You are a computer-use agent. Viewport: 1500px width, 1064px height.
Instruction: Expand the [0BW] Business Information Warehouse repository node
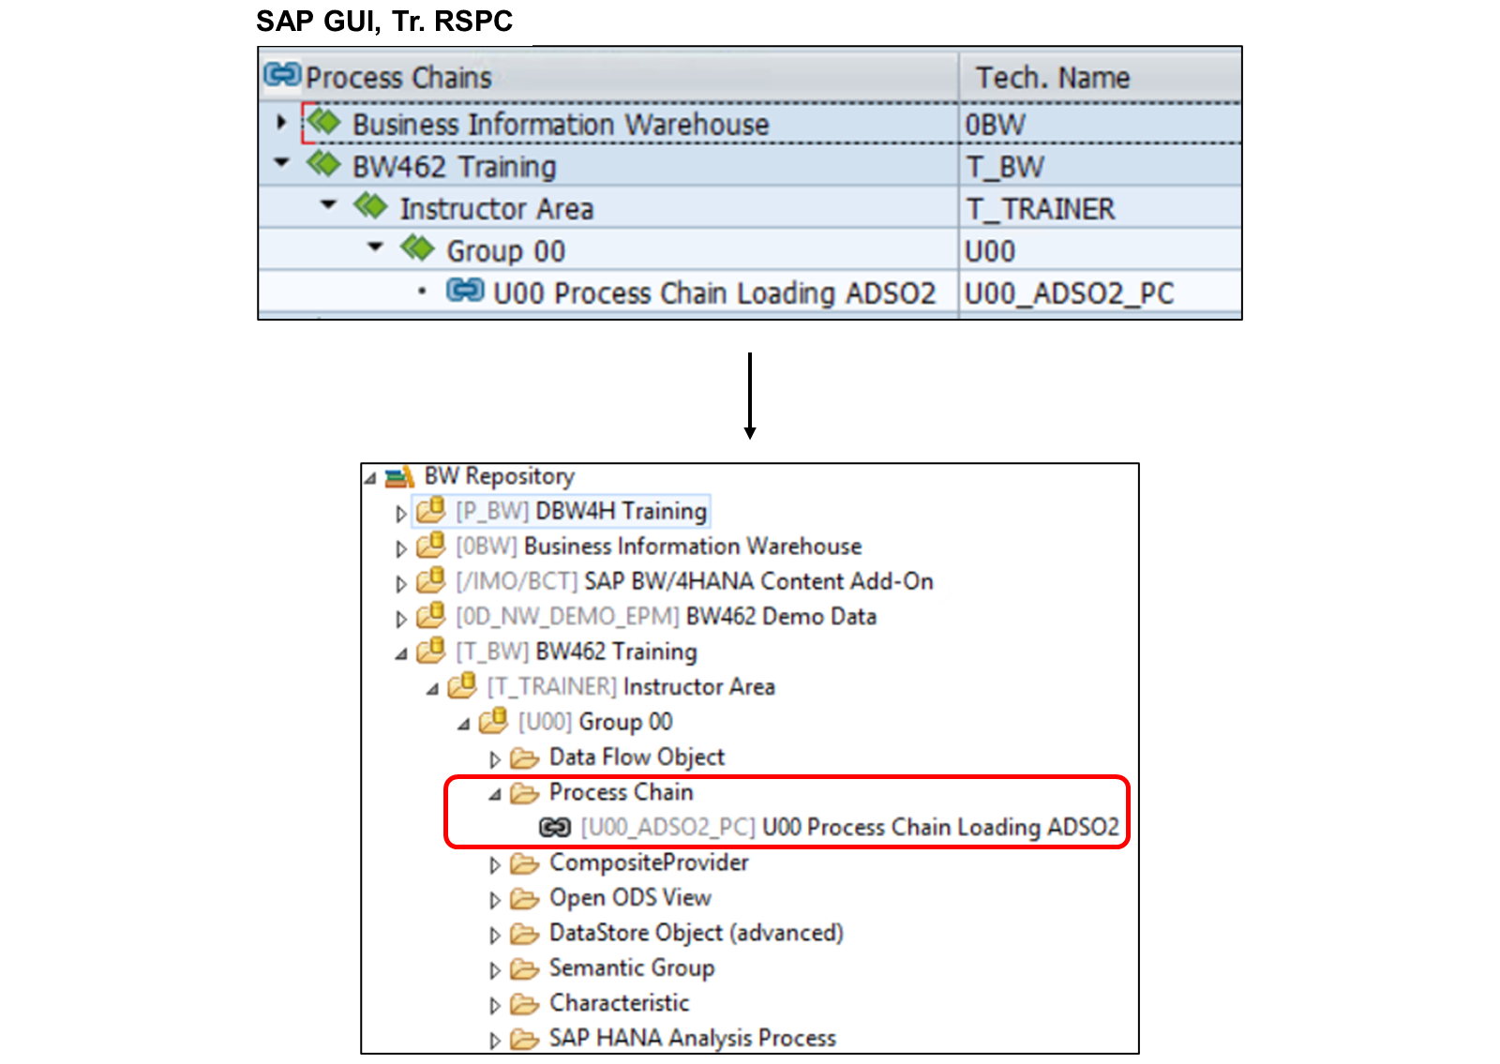point(401,547)
